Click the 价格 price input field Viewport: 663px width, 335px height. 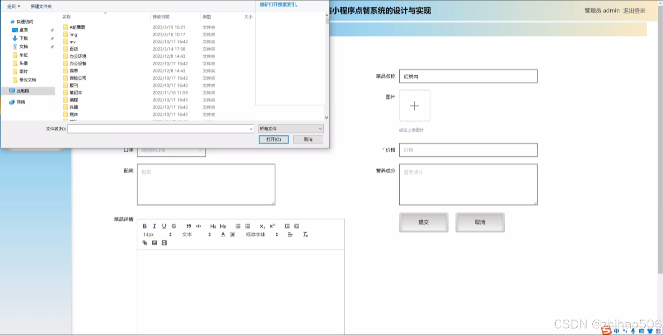tap(468, 150)
